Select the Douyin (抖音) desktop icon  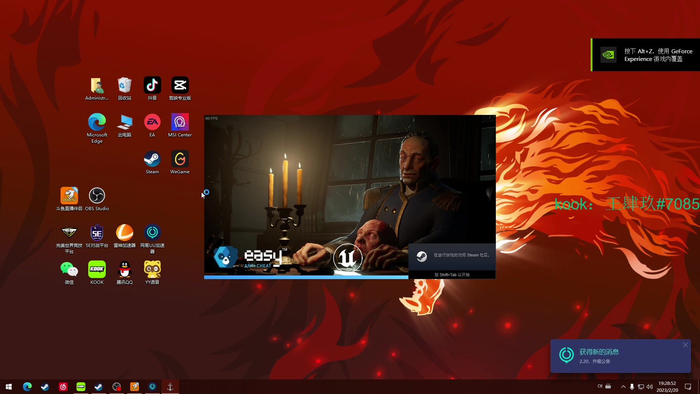tap(152, 89)
